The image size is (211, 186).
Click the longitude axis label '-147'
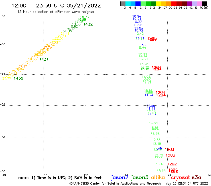click(44, 175)
